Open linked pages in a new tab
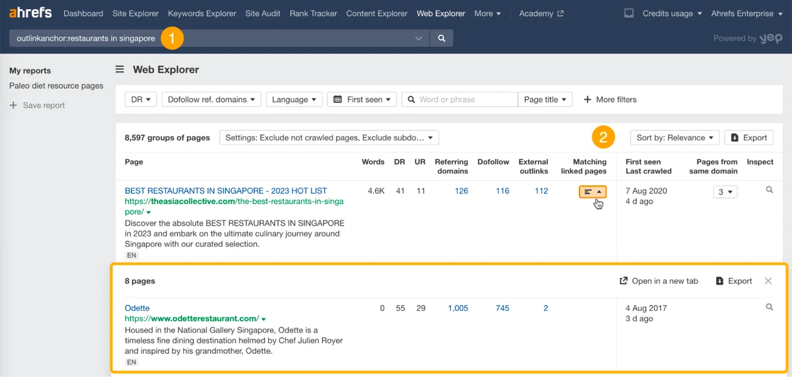This screenshot has height=377, width=792. tap(659, 281)
